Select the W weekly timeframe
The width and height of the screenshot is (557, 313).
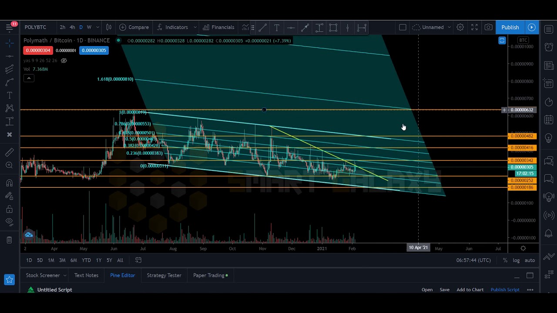[x=89, y=27]
